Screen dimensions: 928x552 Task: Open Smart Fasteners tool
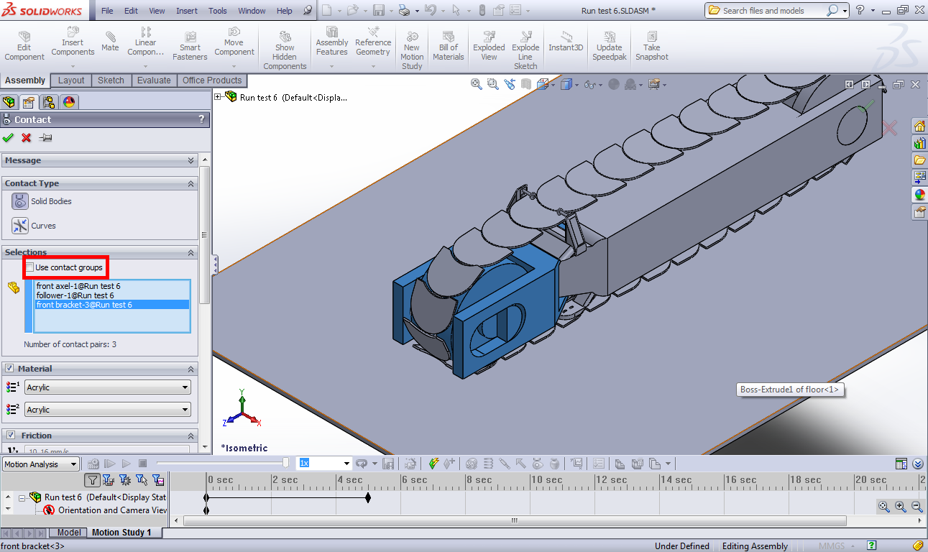[x=190, y=46]
